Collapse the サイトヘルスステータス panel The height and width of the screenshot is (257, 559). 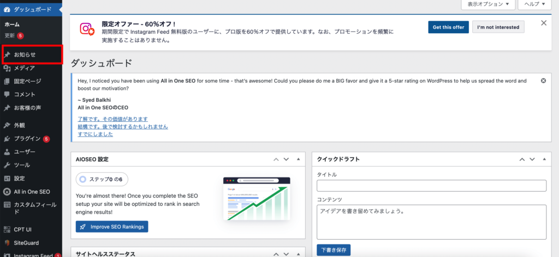pos(299,254)
